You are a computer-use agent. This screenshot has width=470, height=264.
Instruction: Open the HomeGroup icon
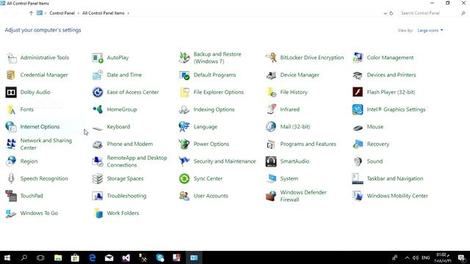coord(98,109)
